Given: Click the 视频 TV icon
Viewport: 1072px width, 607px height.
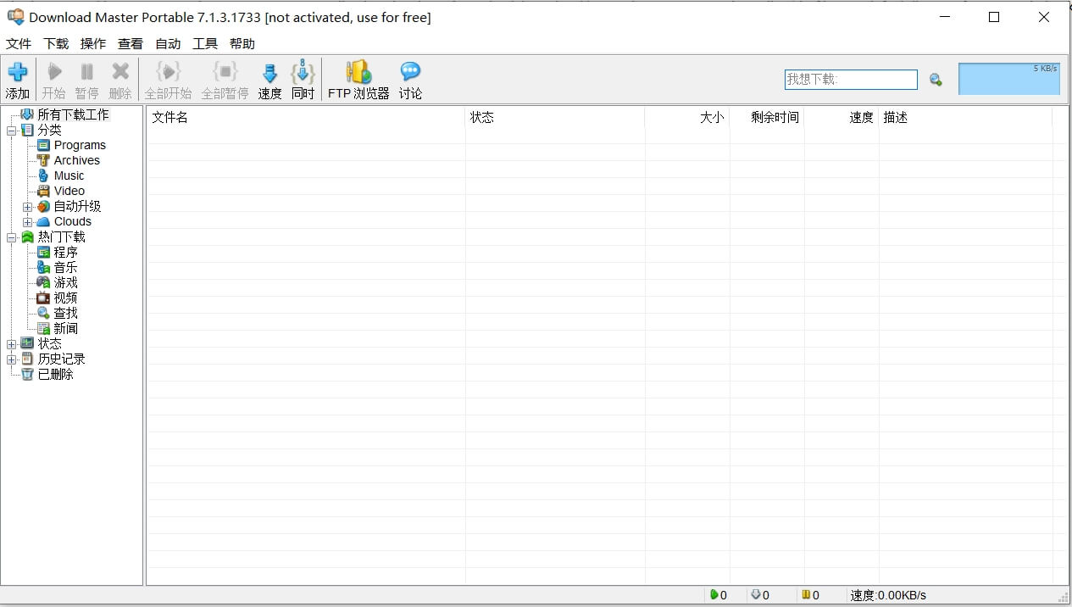Looking at the screenshot, I should click(43, 298).
